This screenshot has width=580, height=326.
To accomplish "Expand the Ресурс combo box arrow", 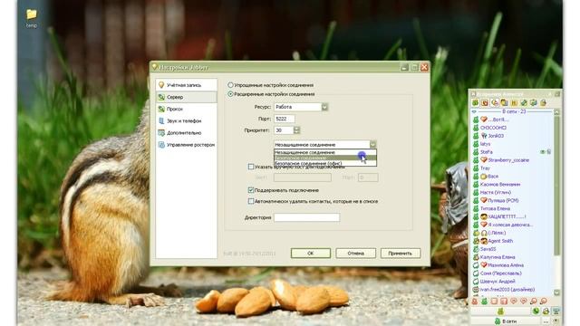I will tap(324, 107).
